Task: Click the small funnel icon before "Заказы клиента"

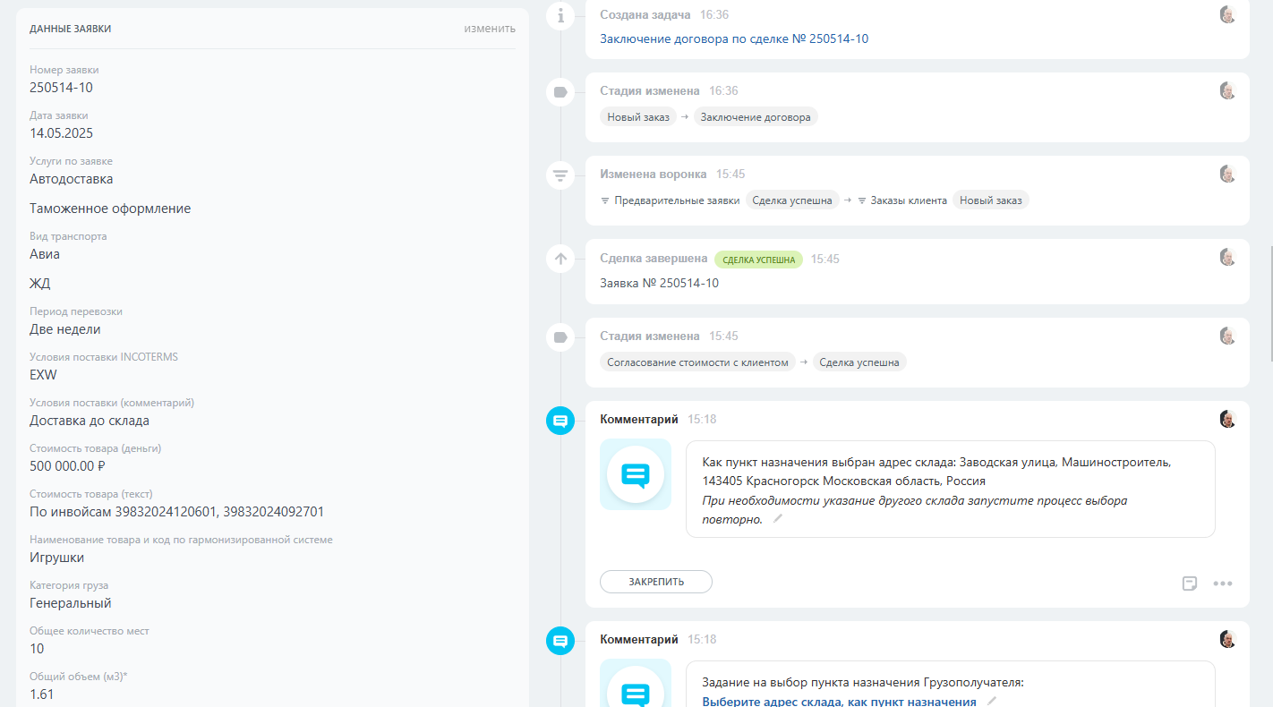Action: pyautogui.click(x=862, y=200)
